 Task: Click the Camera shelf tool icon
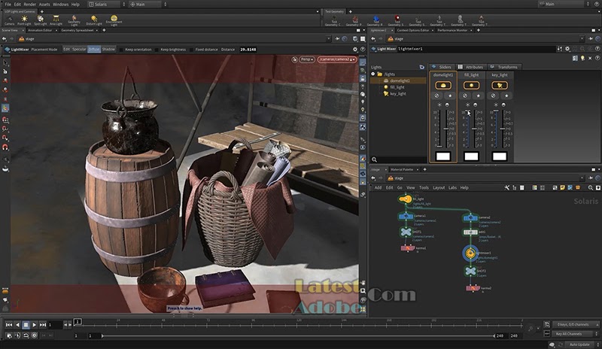pyautogui.click(x=9, y=20)
